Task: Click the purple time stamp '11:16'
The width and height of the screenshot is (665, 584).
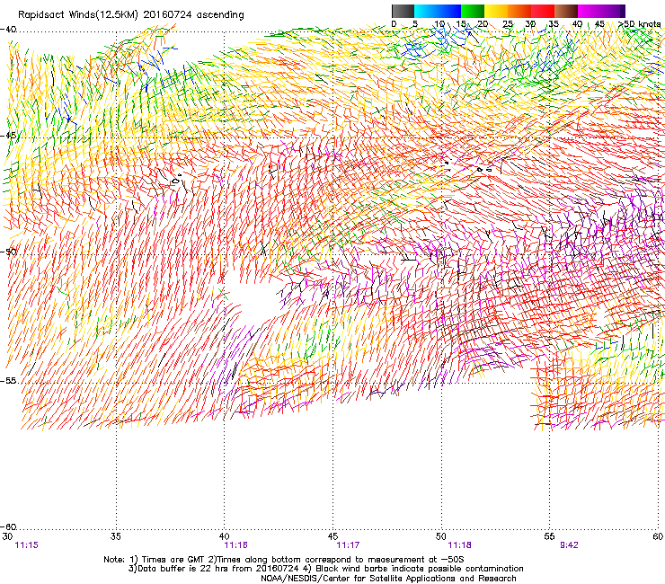Action: [235, 545]
